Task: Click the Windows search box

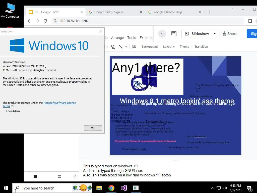Action: [x=52, y=188]
